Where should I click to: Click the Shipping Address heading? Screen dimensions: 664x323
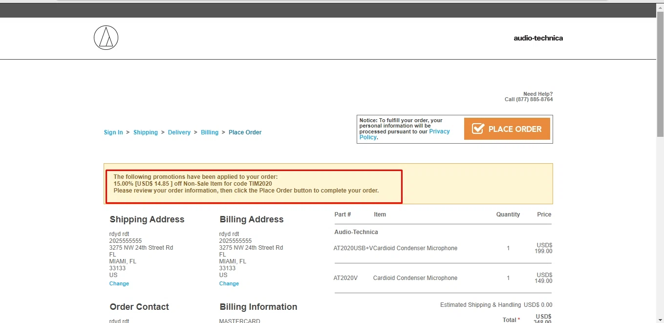pyautogui.click(x=147, y=219)
